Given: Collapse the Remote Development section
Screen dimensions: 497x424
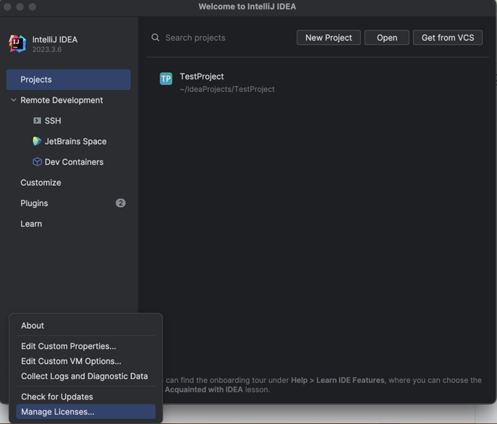Looking at the screenshot, I should [13, 101].
